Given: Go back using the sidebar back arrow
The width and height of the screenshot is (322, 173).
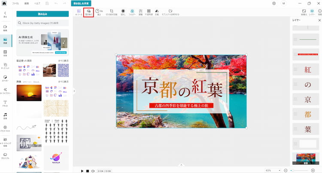Looking at the screenshot, I should (x=5, y=14).
